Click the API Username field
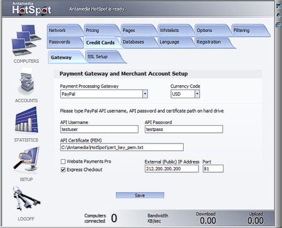The image size is (282, 228). (99, 129)
